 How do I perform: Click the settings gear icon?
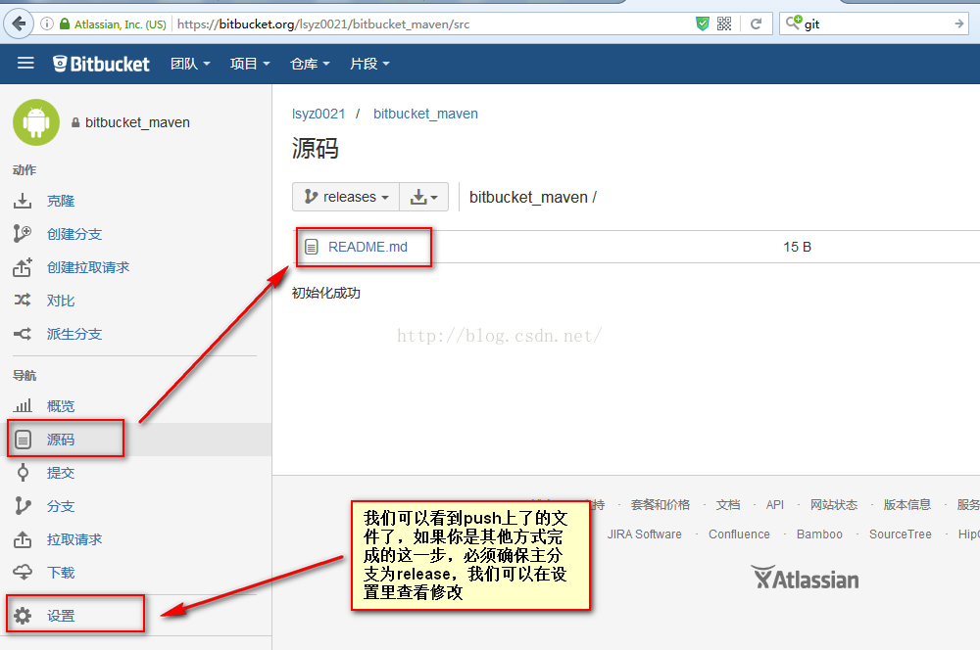(23, 616)
